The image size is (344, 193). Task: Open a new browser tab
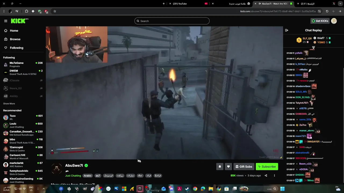coord(164,4)
